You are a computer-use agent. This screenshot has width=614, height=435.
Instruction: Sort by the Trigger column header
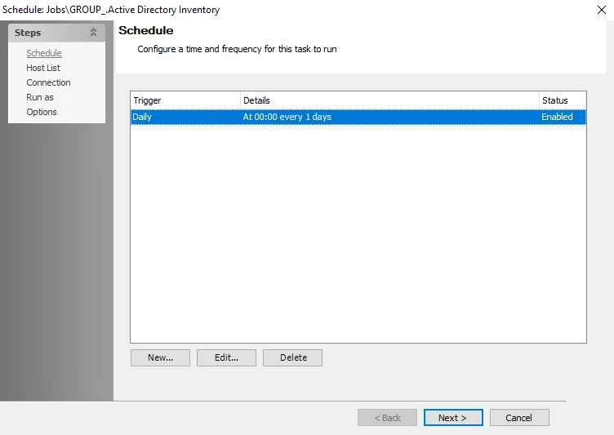click(x=185, y=100)
